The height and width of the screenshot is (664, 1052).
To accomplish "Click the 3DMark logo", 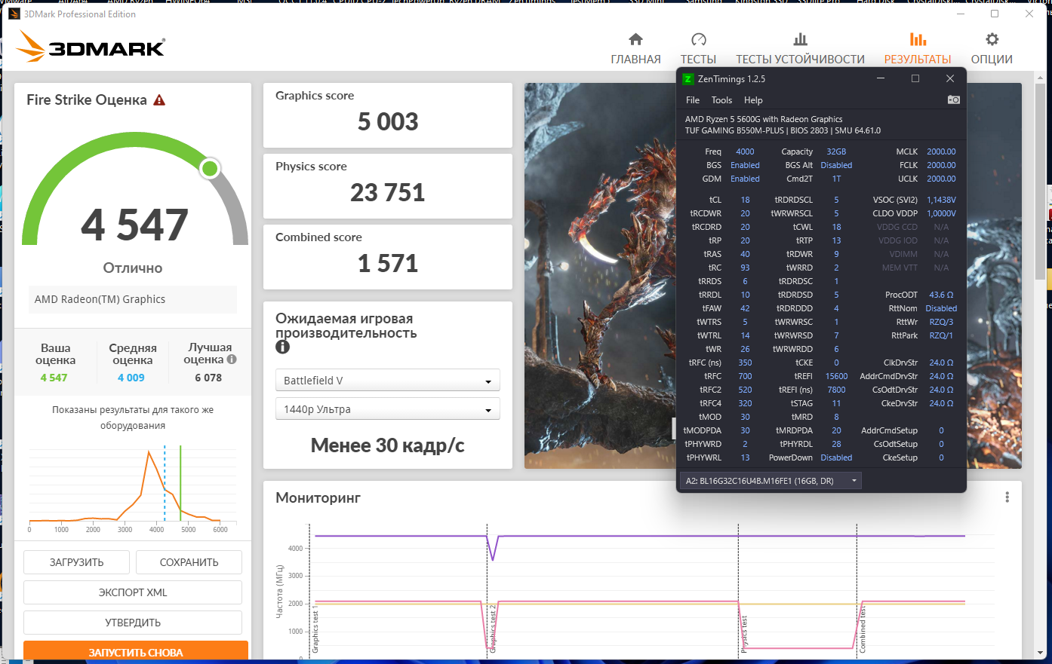I will pyautogui.click(x=91, y=47).
